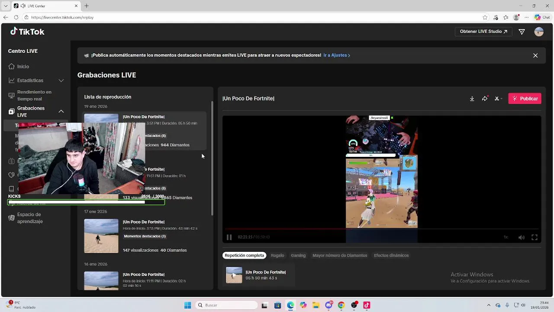This screenshot has width=554, height=312.
Task: Open the Windows Start menu
Action: (x=187, y=305)
